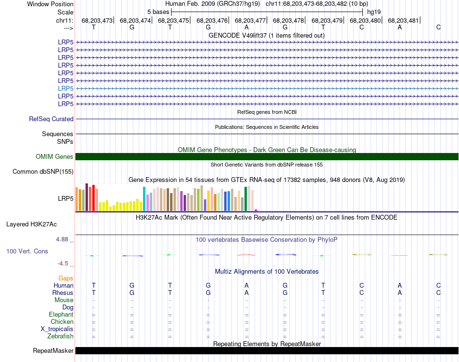Open 'Repeating Elements by RepeatMasker' title

click(267, 344)
